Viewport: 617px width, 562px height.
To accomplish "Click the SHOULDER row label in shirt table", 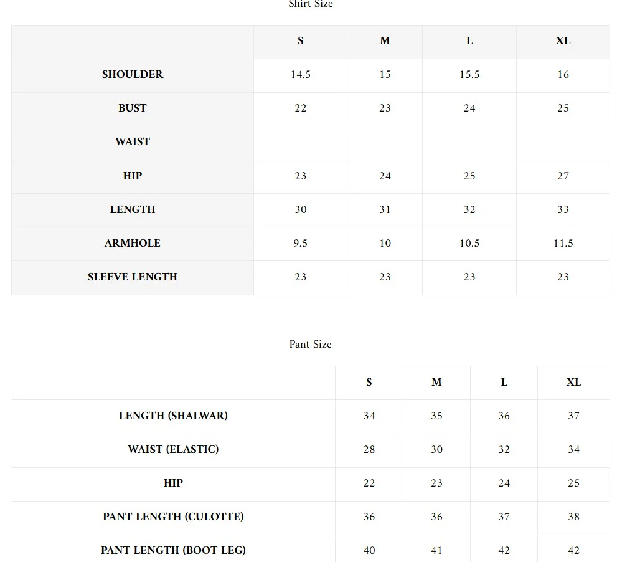I will click(x=133, y=75).
